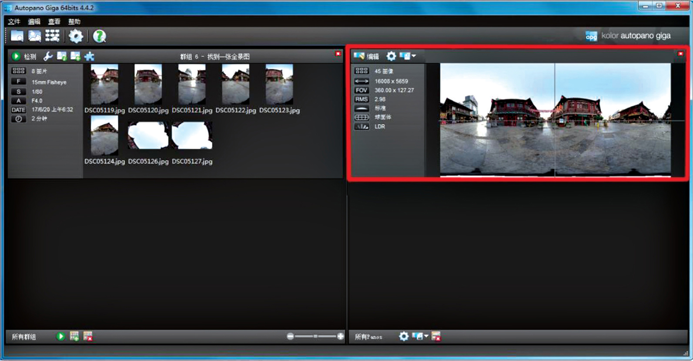The image size is (693, 361).
Task: Click the add group icon in bottom bar
Action: point(74,336)
